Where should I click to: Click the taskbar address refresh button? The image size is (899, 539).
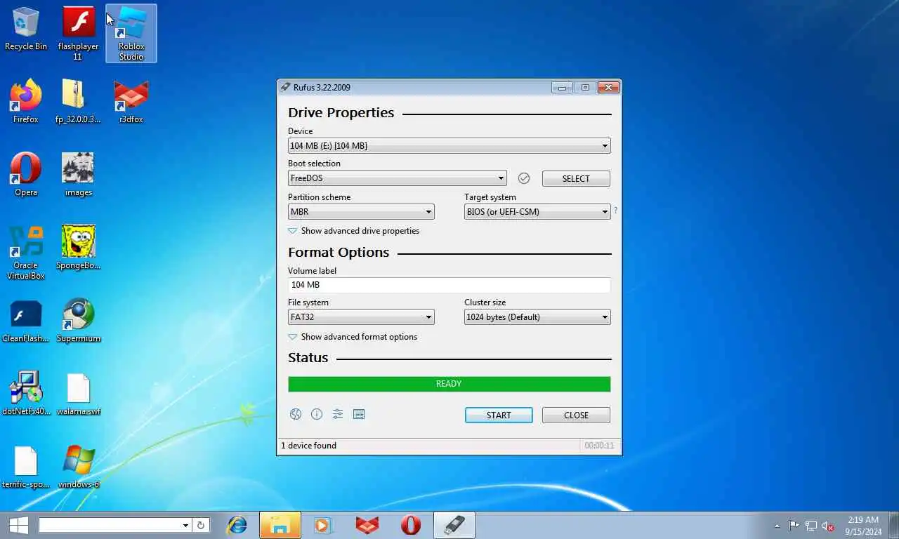pos(200,525)
